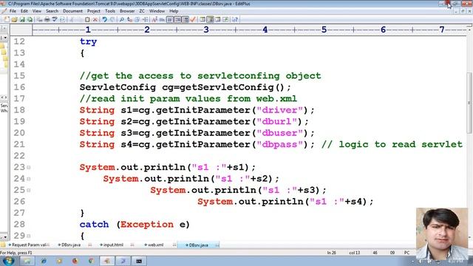Open the Search menu
Image resolution: width=473 pixels, height=266 pixels.
[52, 11]
